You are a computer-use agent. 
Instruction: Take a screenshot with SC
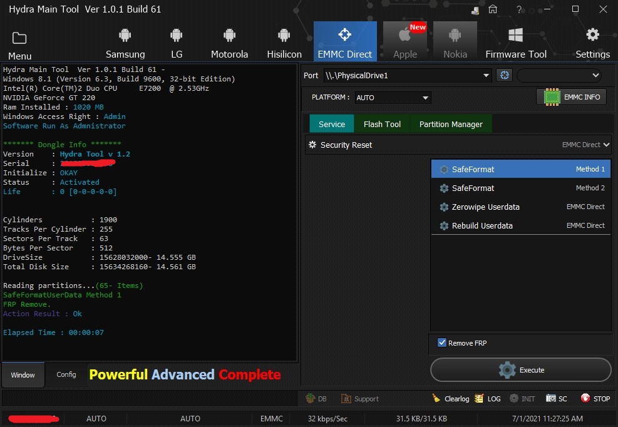tap(556, 399)
